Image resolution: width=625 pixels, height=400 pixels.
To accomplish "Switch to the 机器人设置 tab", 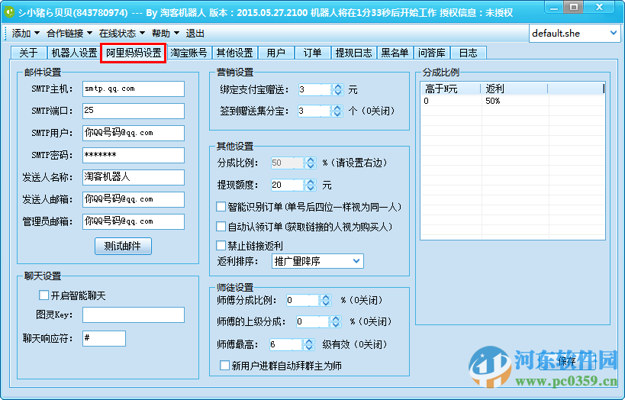I will (x=74, y=53).
